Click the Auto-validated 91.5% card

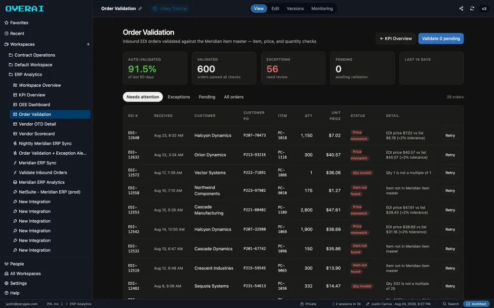(155, 68)
